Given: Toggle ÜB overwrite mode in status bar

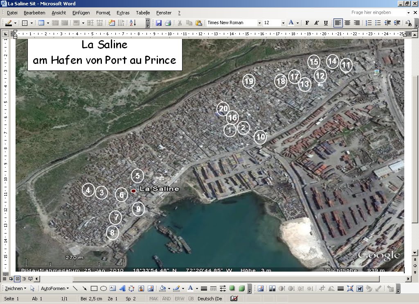Looking at the screenshot, I should [191, 299].
